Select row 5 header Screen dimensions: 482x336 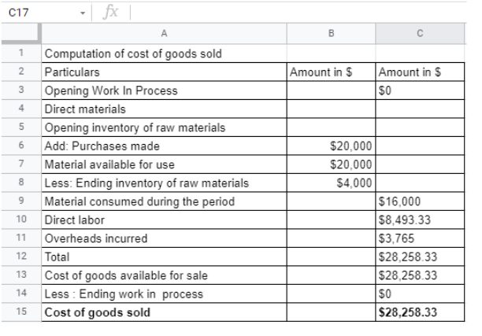pyautogui.click(x=21, y=127)
